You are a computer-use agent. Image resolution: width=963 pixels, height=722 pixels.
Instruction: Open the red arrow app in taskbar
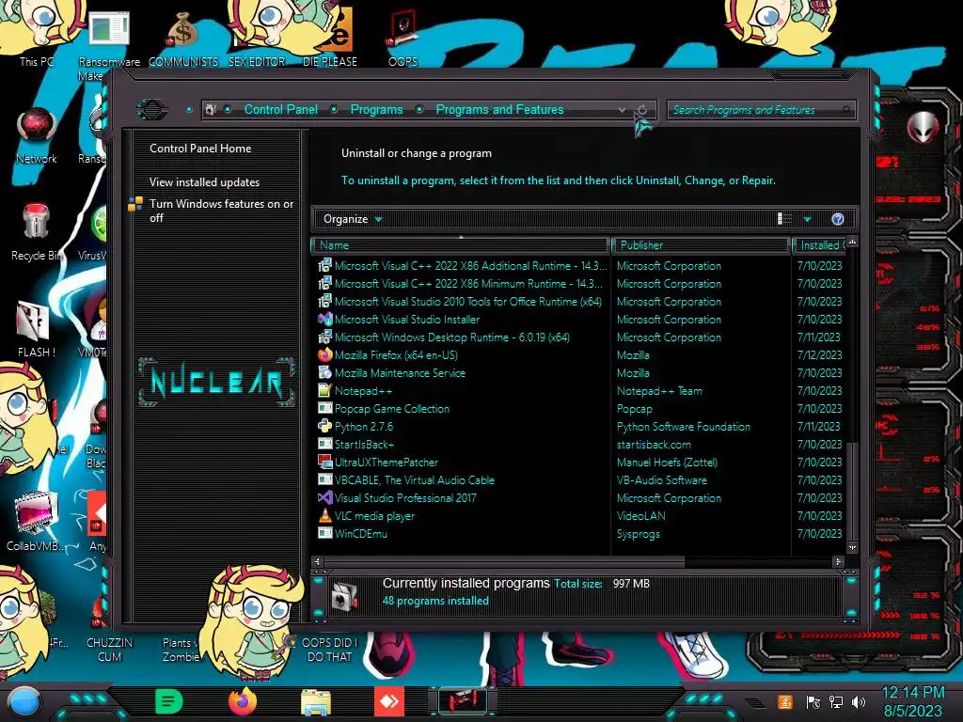(389, 701)
